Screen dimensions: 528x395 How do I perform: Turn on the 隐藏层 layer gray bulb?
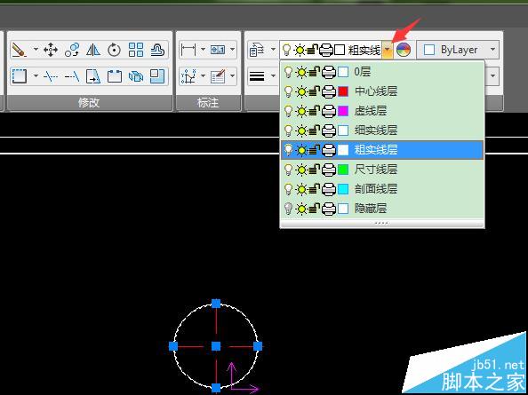click(288, 209)
